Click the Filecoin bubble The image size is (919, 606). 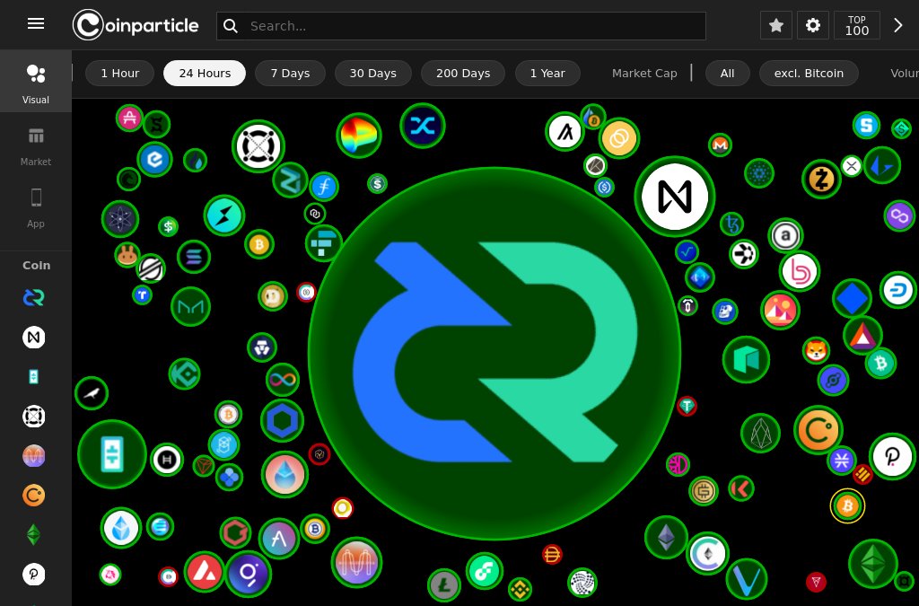[x=324, y=187]
